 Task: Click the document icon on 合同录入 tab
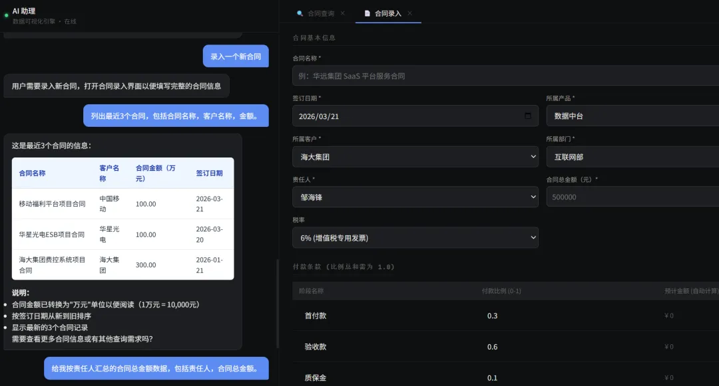(367, 13)
